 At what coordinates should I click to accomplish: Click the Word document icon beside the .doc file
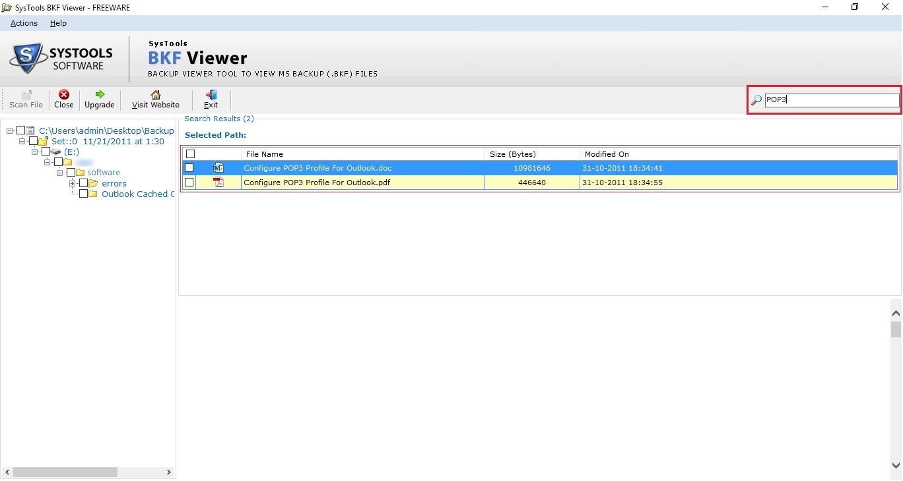point(218,167)
